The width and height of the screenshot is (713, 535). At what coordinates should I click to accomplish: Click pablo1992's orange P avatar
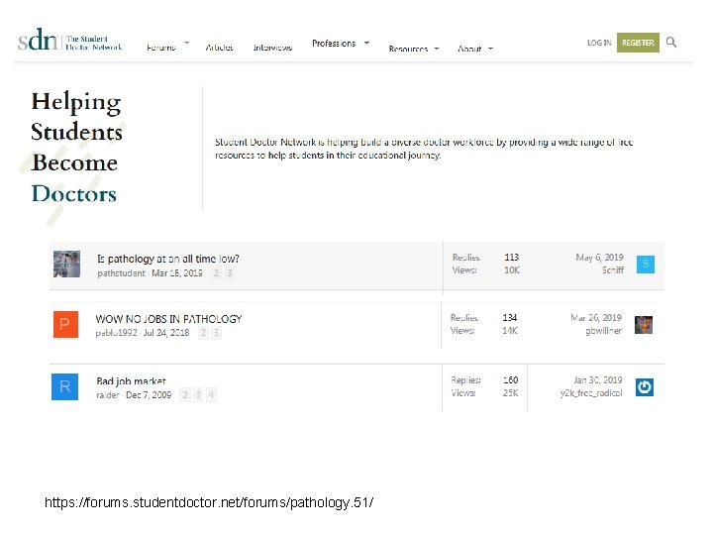(65, 324)
